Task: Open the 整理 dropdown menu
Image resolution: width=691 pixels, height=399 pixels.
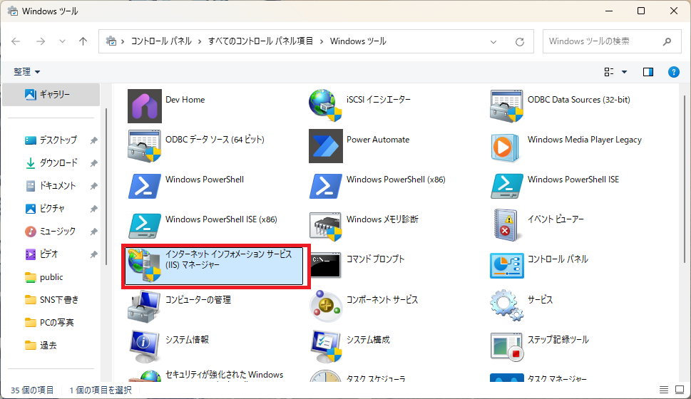Action: tap(26, 72)
